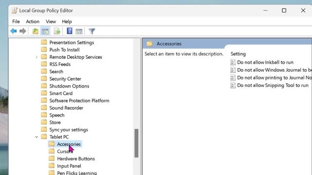Viewport: 312px width, 175px height.
Task: Click the Search folder icon
Action: pyautogui.click(x=44, y=71)
